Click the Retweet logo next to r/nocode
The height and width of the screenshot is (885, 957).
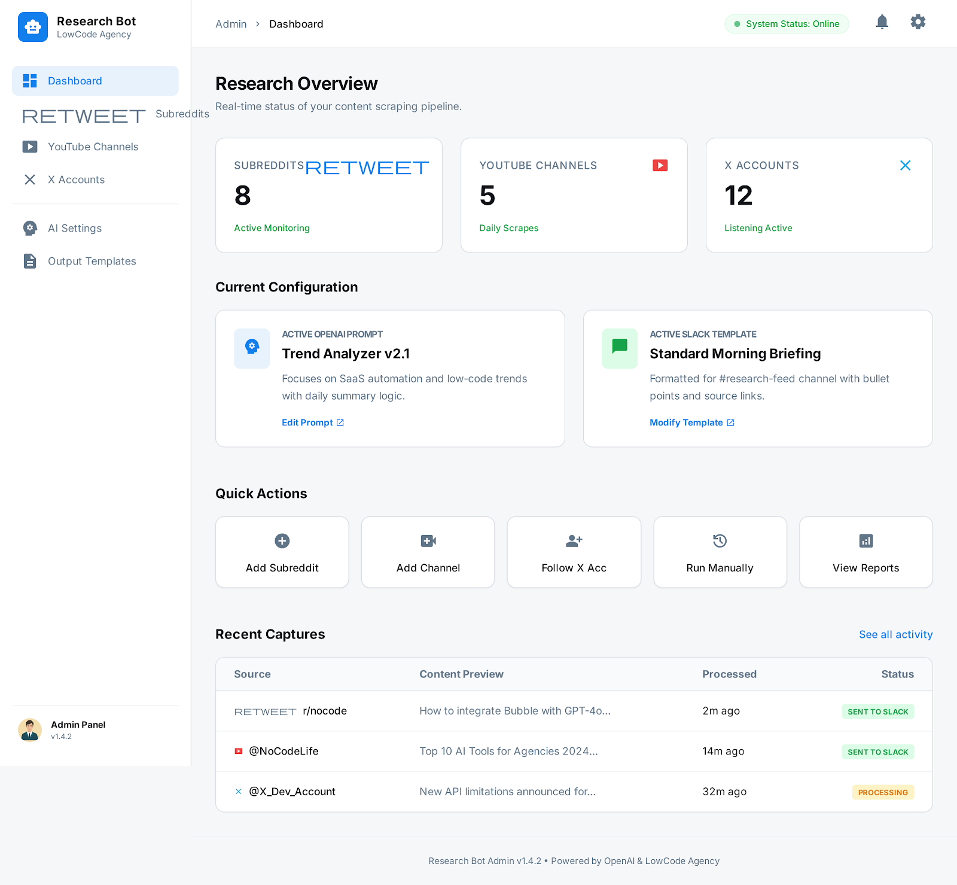tap(265, 711)
